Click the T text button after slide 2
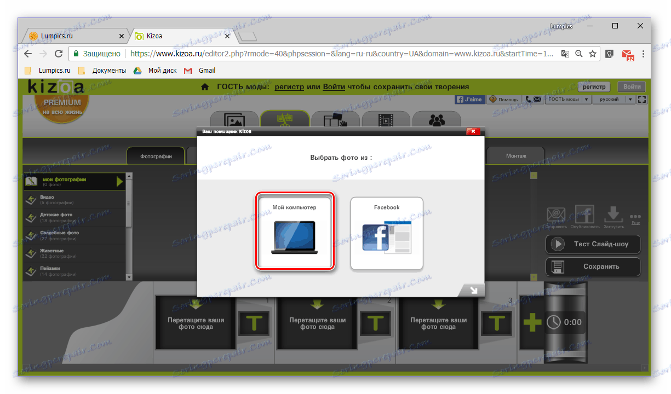 tap(376, 323)
